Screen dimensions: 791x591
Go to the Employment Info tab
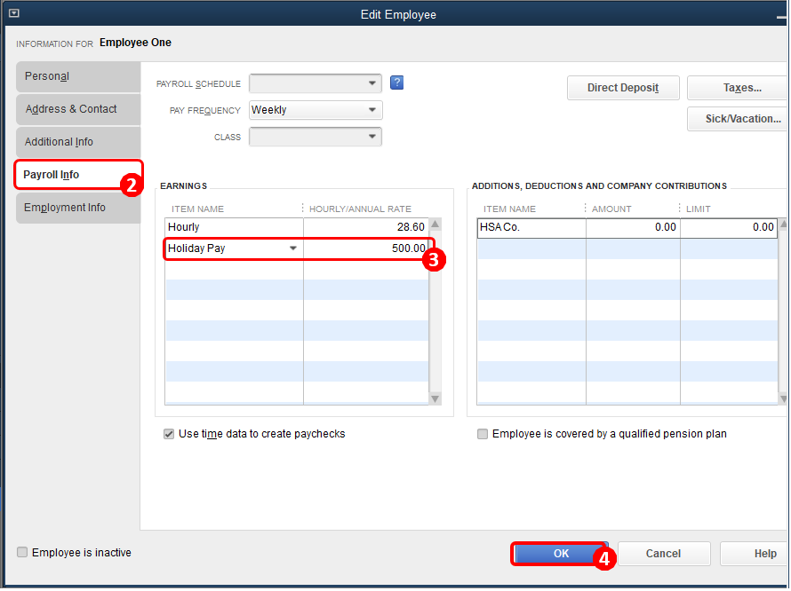click(77, 208)
